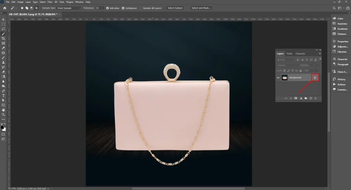The height and width of the screenshot is (190, 351).
Task: Select the Rectangle shape tool
Action: pyautogui.click(x=3, y=105)
